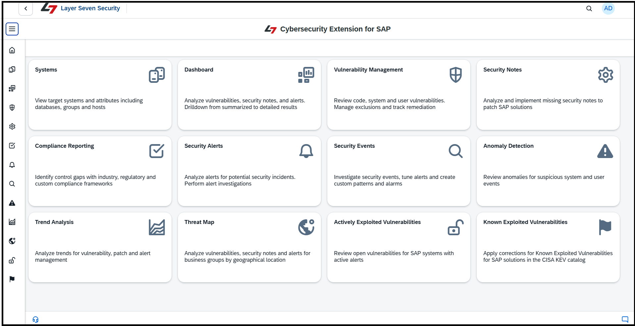Open the Security Events tile

click(x=398, y=171)
